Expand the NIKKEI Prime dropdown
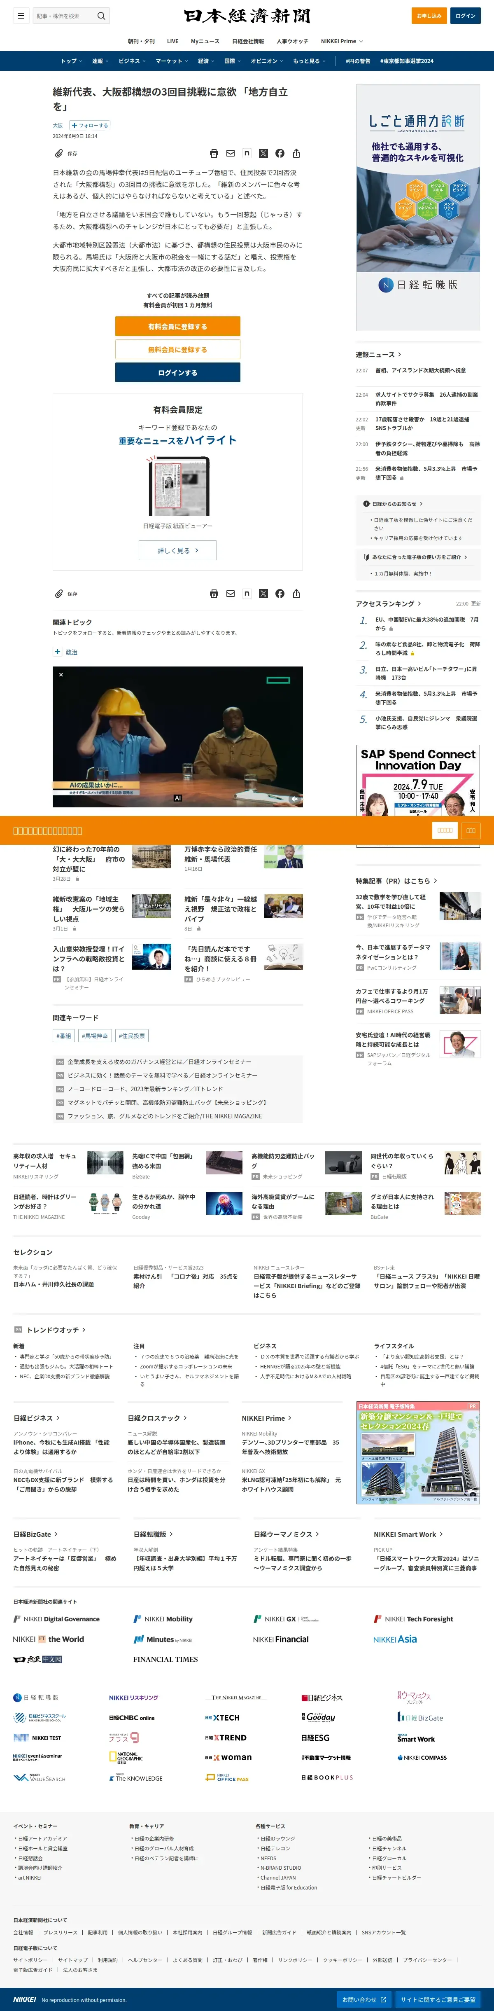Screen dimensions: 494x2011 [342, 41]
